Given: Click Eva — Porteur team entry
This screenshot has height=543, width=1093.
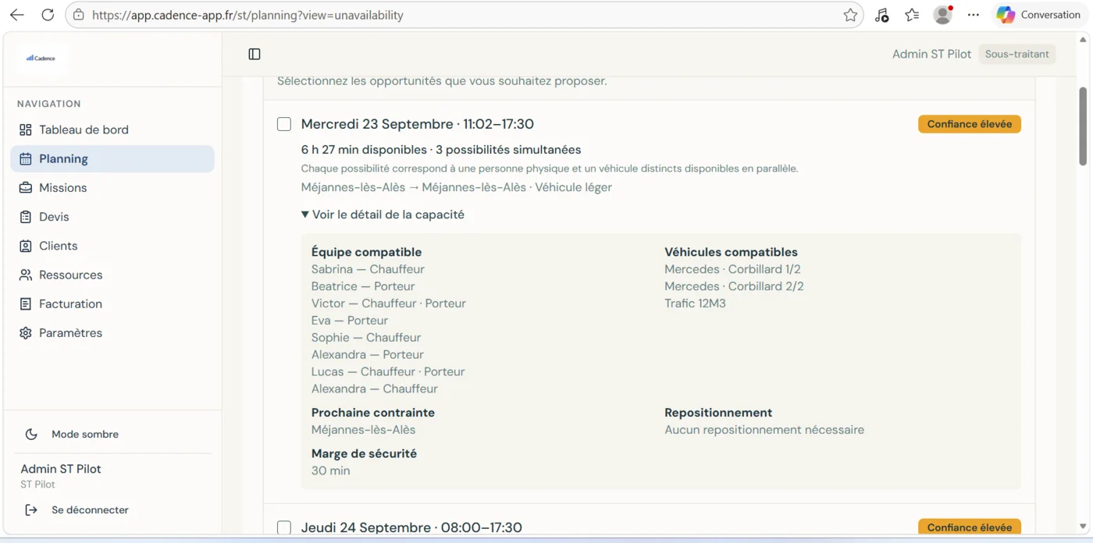Looking at the screenshot, I should point(350,321).
